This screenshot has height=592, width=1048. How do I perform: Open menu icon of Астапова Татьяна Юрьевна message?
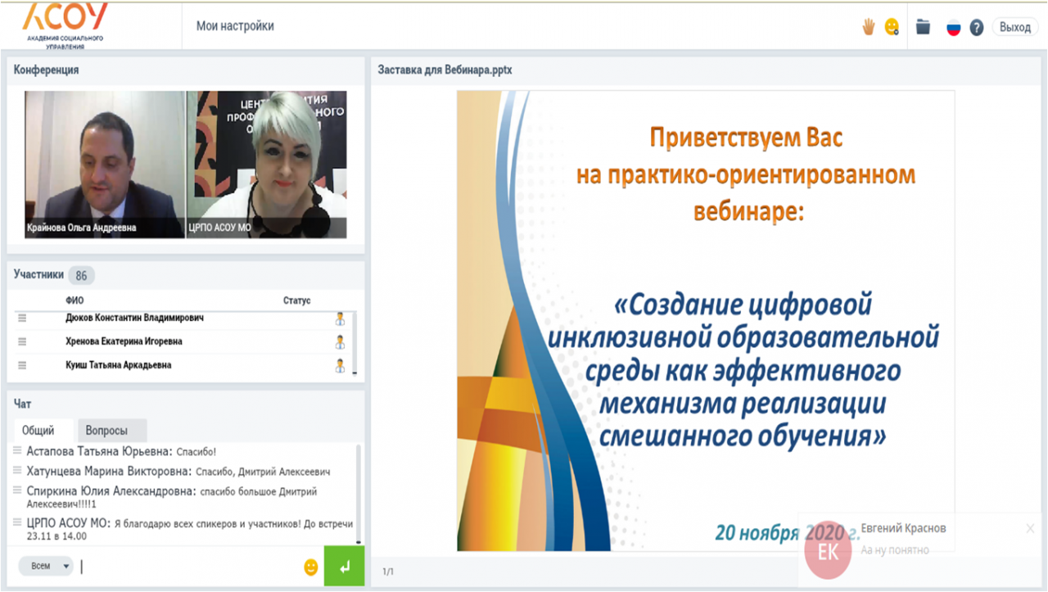[17, 450]
